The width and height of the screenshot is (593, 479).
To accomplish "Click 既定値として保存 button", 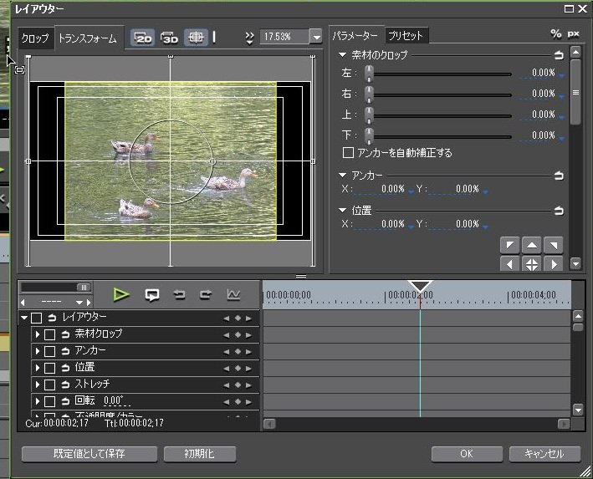I will [89, 454].
